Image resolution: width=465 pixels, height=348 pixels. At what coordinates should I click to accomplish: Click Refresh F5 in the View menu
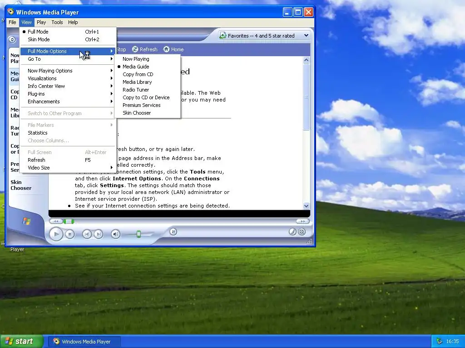(x=68, y=160)
